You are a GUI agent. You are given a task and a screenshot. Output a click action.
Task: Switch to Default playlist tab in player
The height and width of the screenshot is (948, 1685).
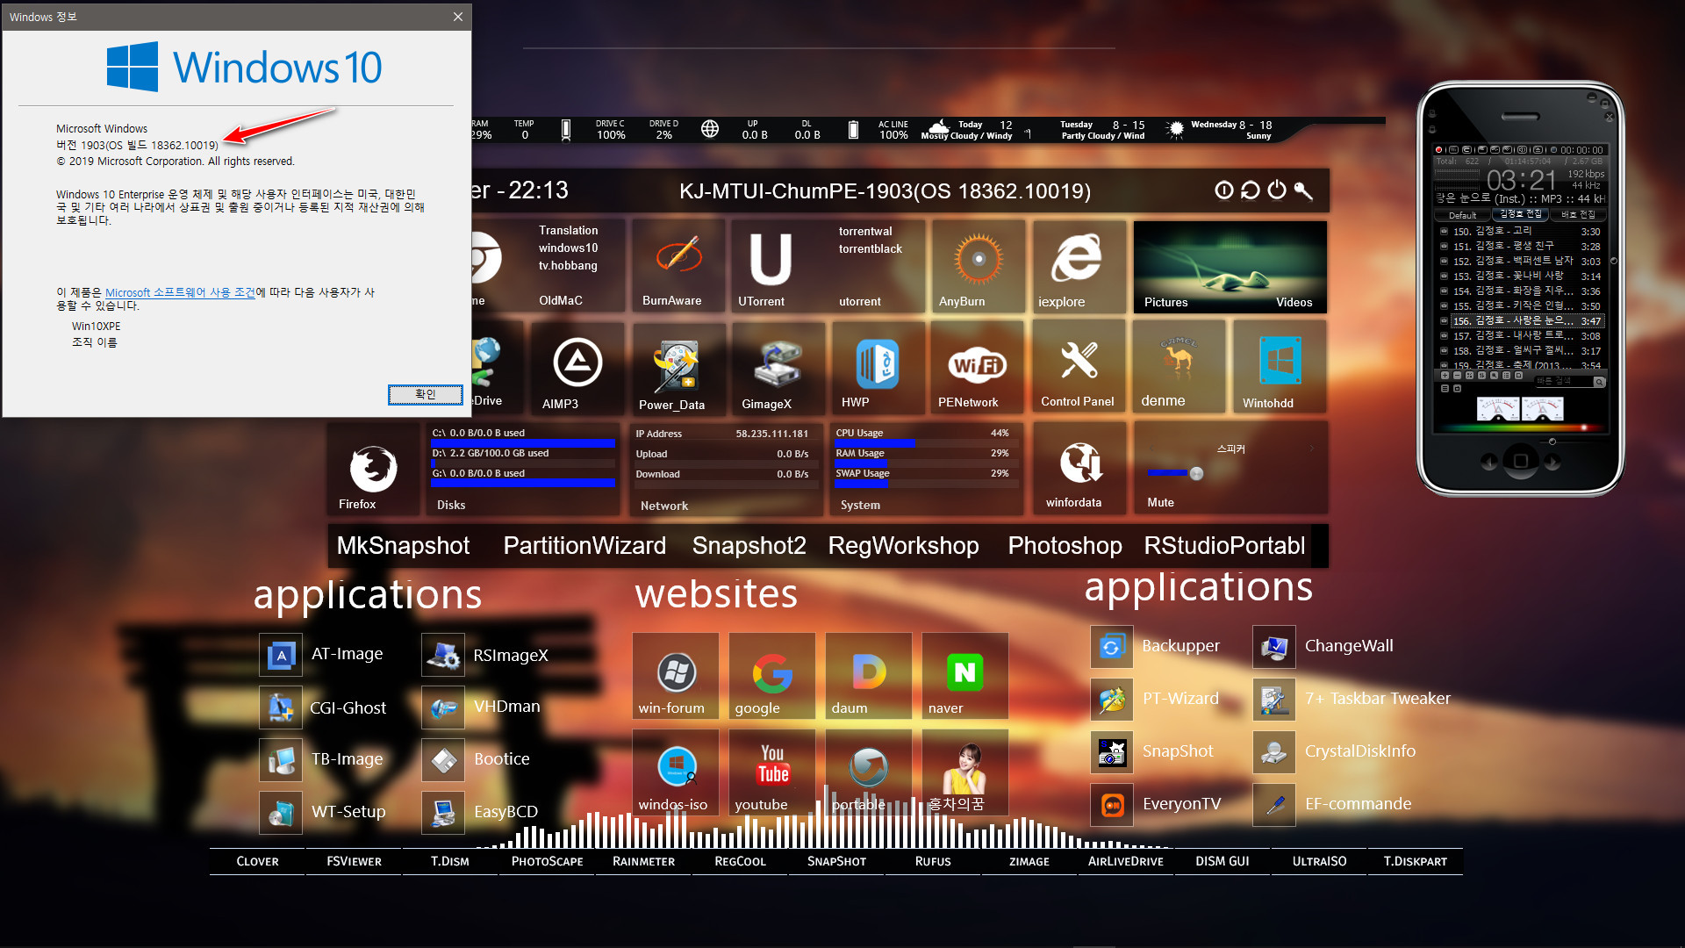1463,215
